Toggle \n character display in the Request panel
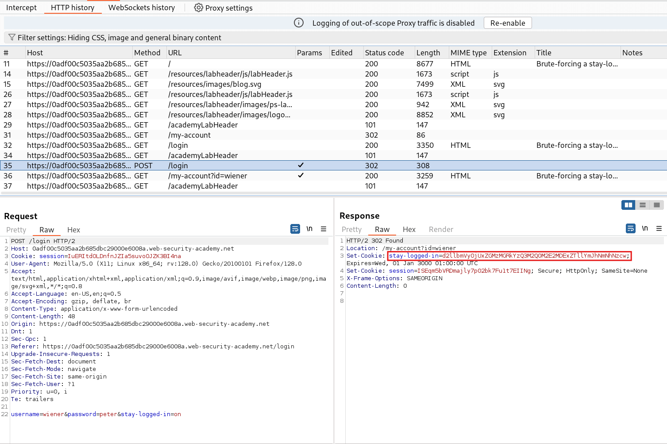667x444 pixels. pos(309,229)
